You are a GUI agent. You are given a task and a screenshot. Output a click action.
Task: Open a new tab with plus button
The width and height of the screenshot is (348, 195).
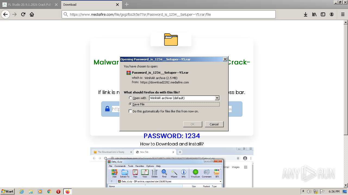(x=127, y=4)
